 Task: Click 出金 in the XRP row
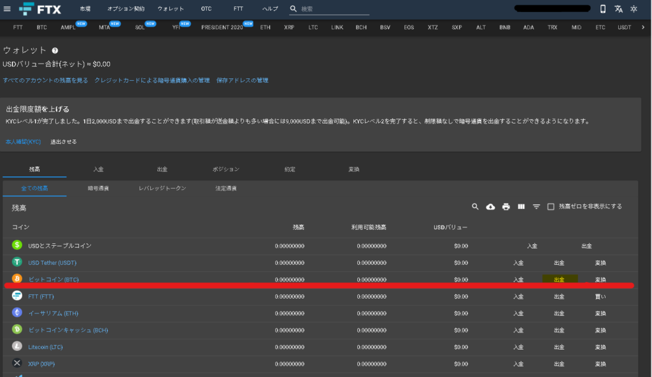[559, 364]
